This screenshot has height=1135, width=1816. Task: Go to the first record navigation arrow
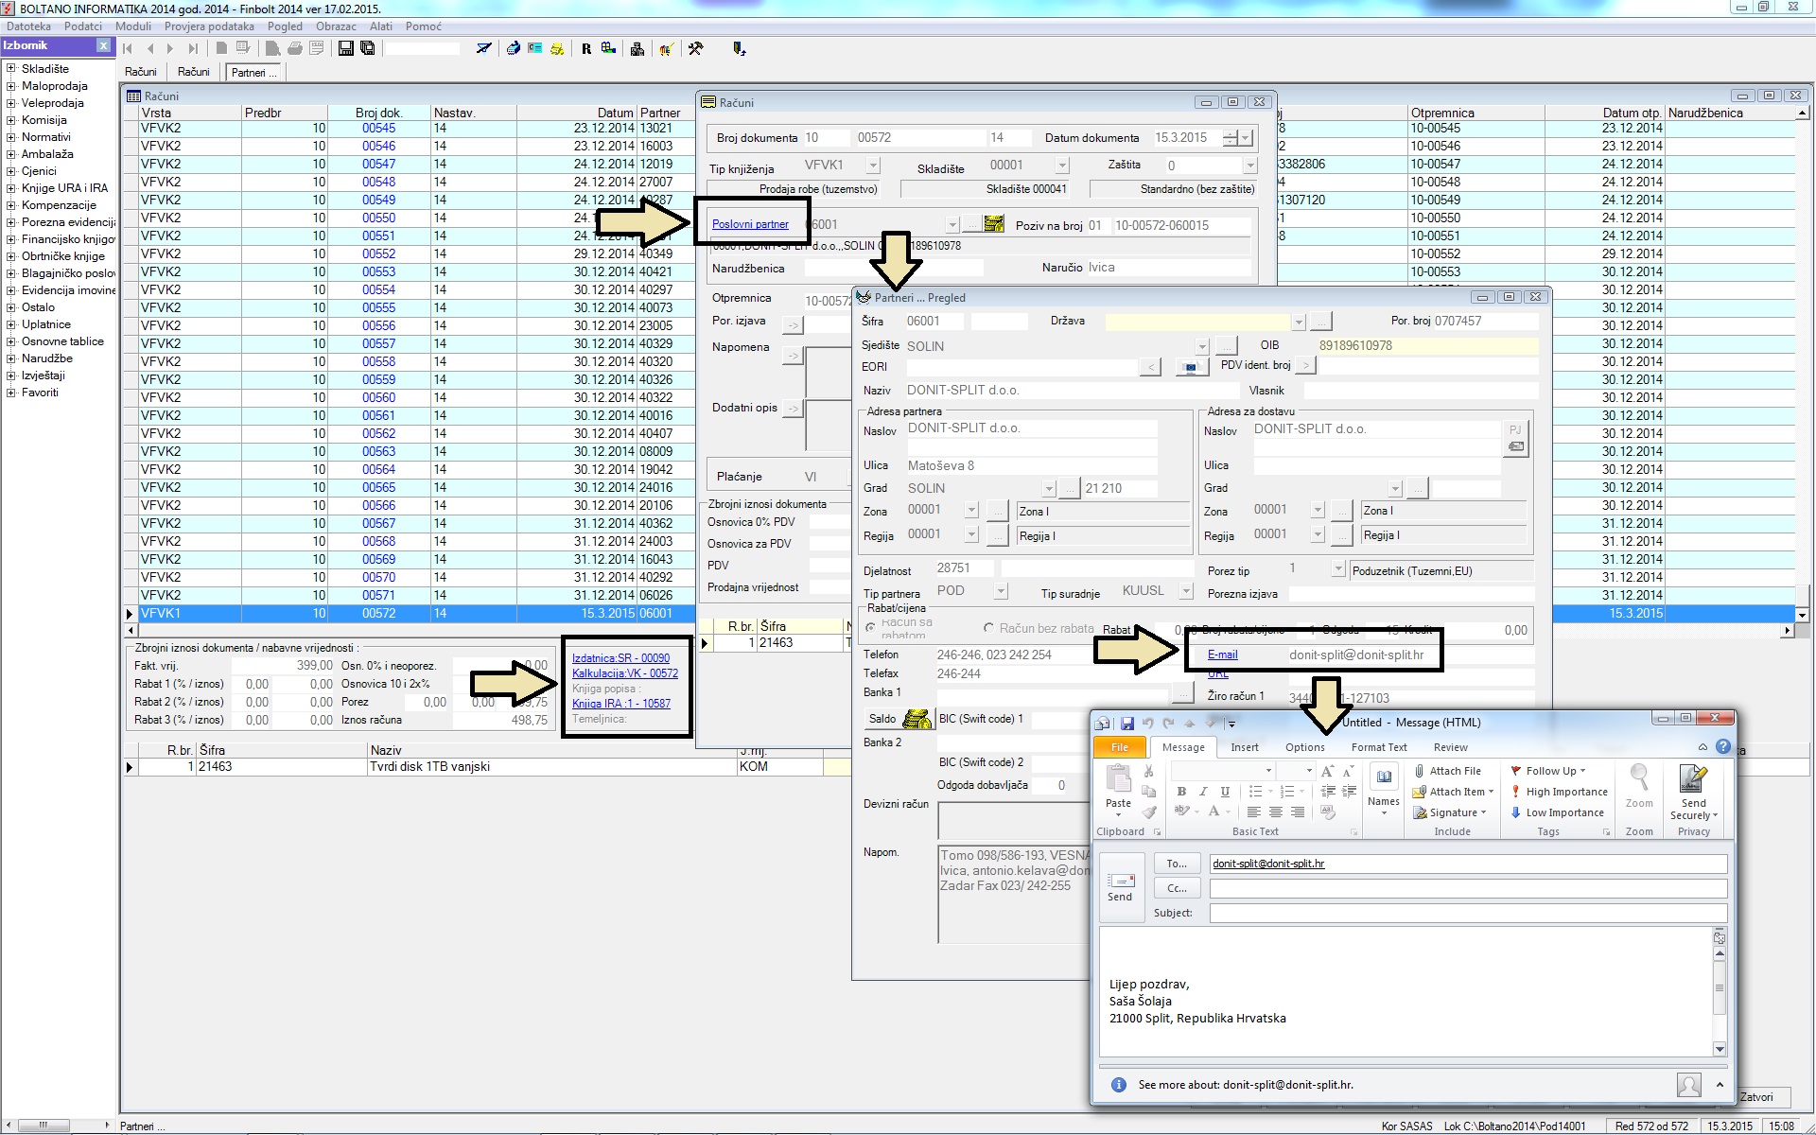tap(129, 48)
